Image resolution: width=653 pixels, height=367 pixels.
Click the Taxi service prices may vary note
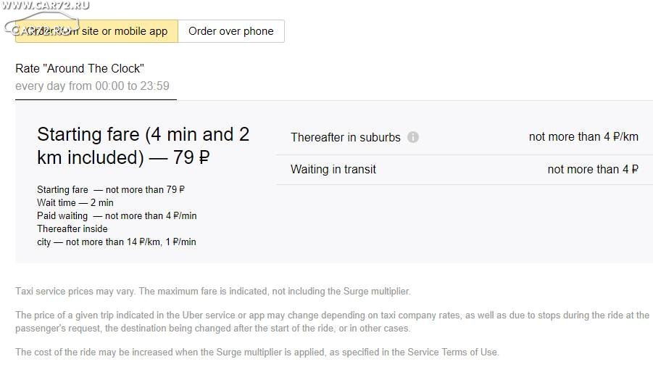pyautogui.click(x=213, y=291)
